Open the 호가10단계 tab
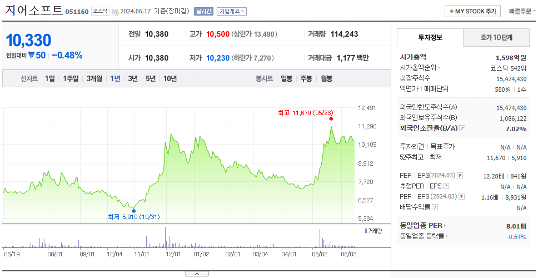This screenshot has height=278, width=538. pos(496,37)
